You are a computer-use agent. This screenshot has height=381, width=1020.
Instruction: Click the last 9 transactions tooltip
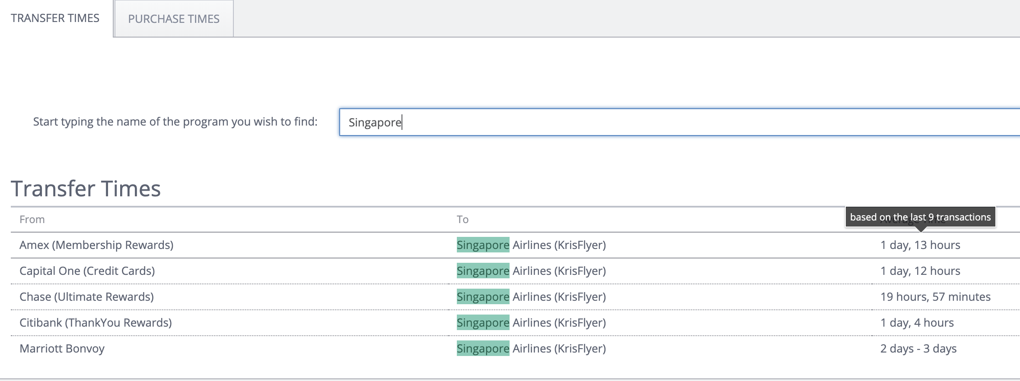[920, 217]
